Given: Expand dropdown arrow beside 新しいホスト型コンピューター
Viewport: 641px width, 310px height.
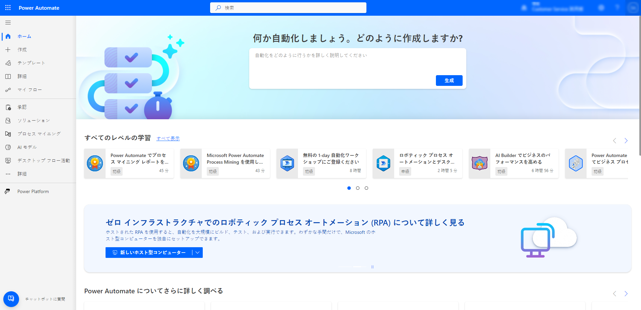Looking at the screenshot, I should (198, 253).
